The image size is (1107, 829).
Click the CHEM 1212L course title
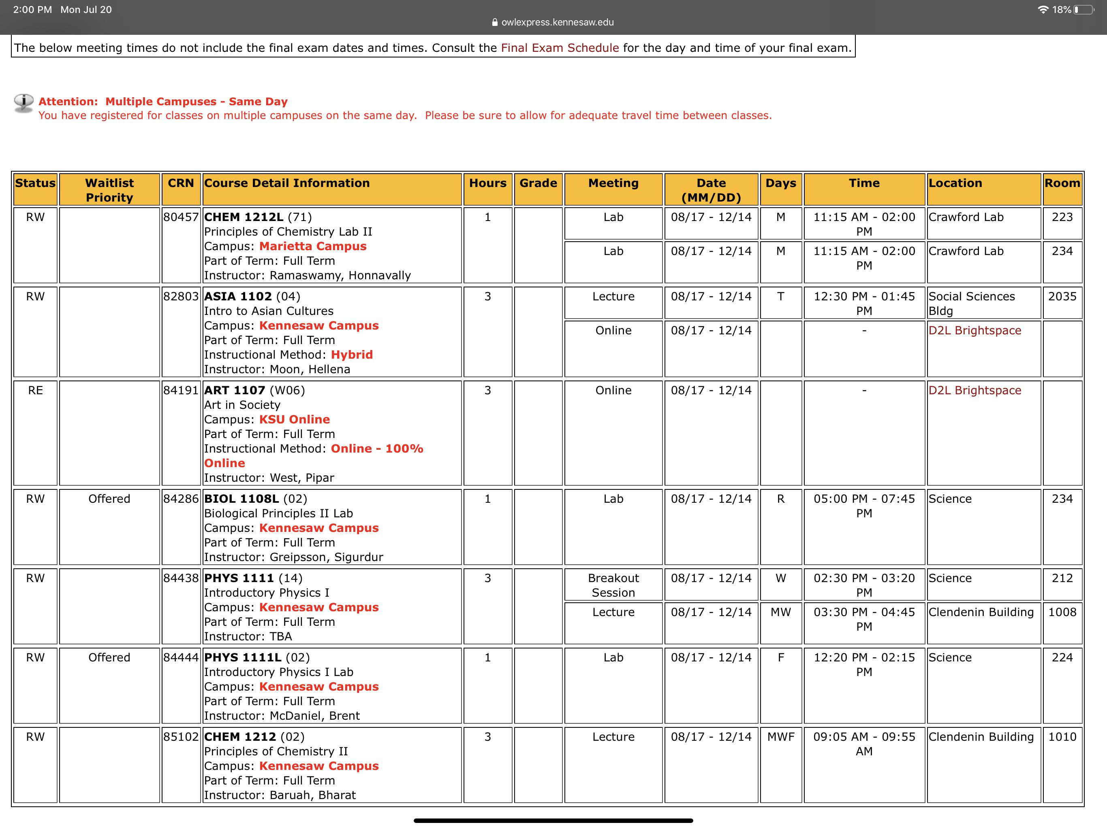click(x=243, y=217)
